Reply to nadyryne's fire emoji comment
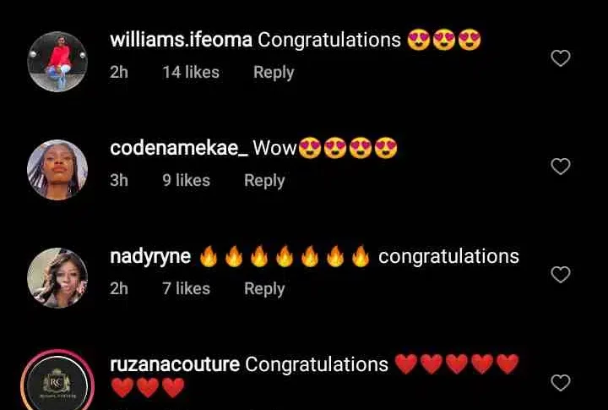Image resolution: width=608 pixels, height=410 pixels. (264, 289)
